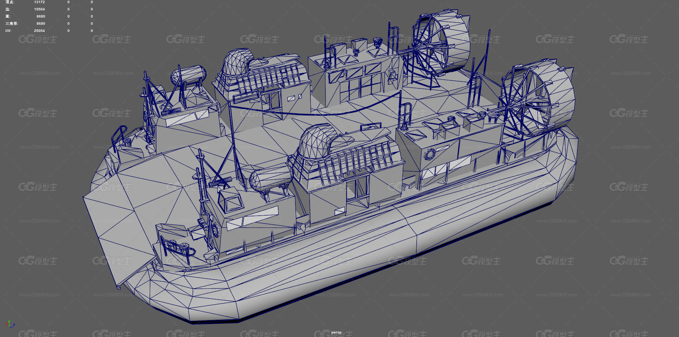Click the XYZ axis orientation gizmo
This screenshot has height=337, width=679.
click(x=10, y=324)
